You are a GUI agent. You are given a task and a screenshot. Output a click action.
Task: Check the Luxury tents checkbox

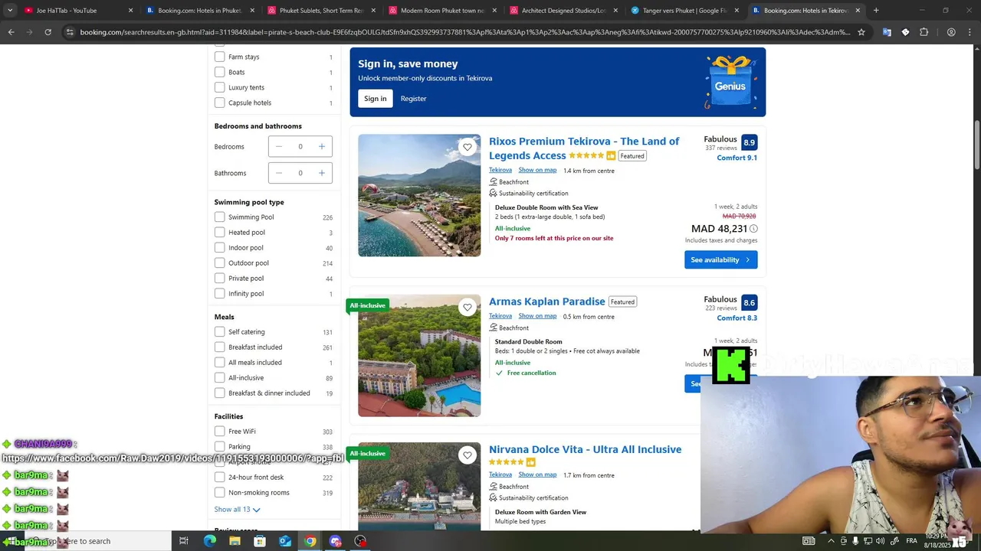tap(220, 87)
